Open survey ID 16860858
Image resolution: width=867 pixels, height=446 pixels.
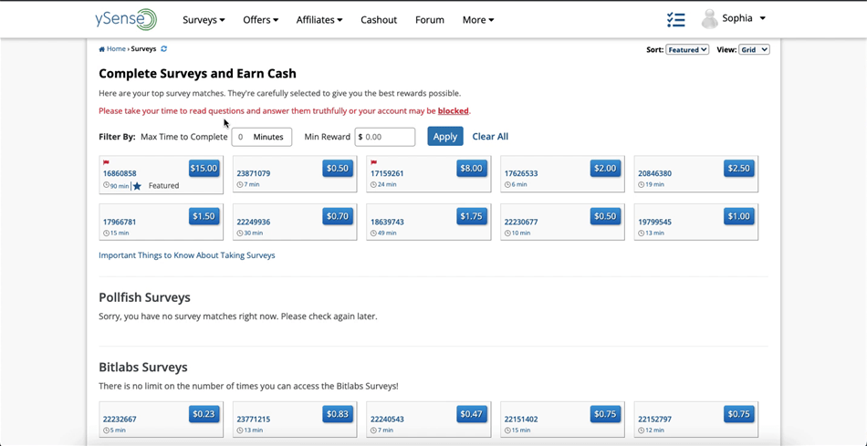point(120,173)
